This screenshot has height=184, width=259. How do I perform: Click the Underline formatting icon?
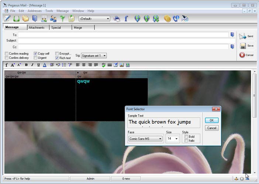coord(38,65)
